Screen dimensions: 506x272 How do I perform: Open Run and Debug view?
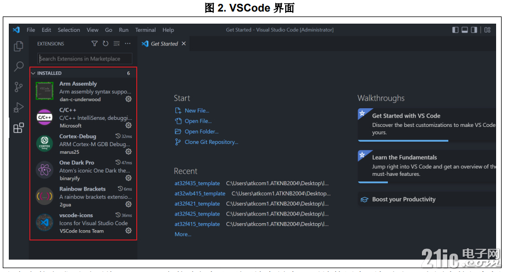point(18,107)
